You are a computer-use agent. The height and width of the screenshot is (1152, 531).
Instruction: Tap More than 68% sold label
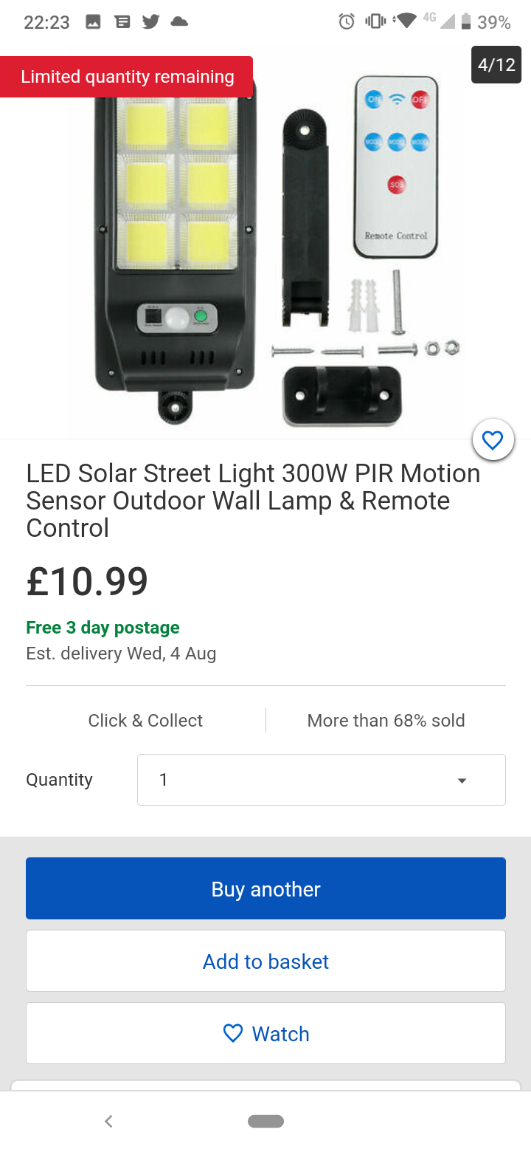(x=386, y=721)
